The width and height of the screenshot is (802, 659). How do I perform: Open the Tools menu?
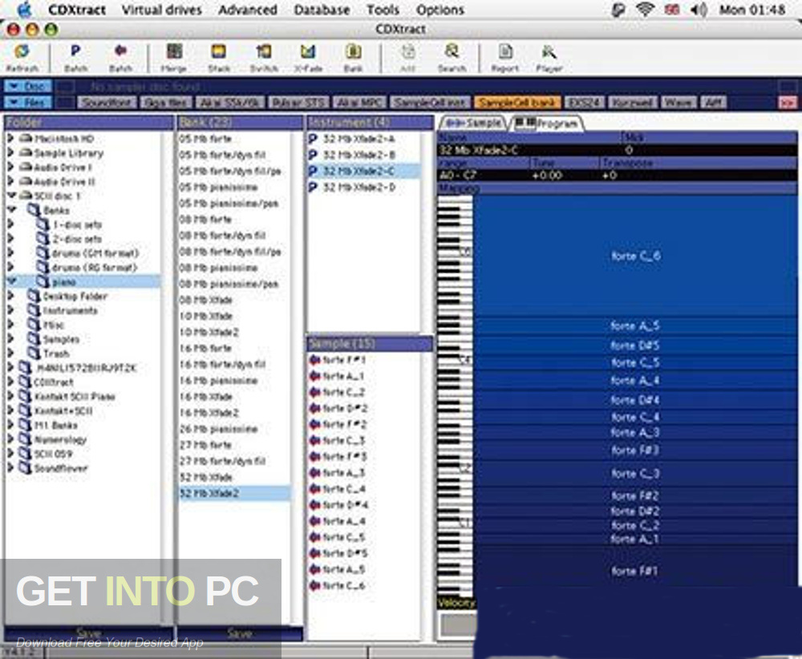pos(383,10)
